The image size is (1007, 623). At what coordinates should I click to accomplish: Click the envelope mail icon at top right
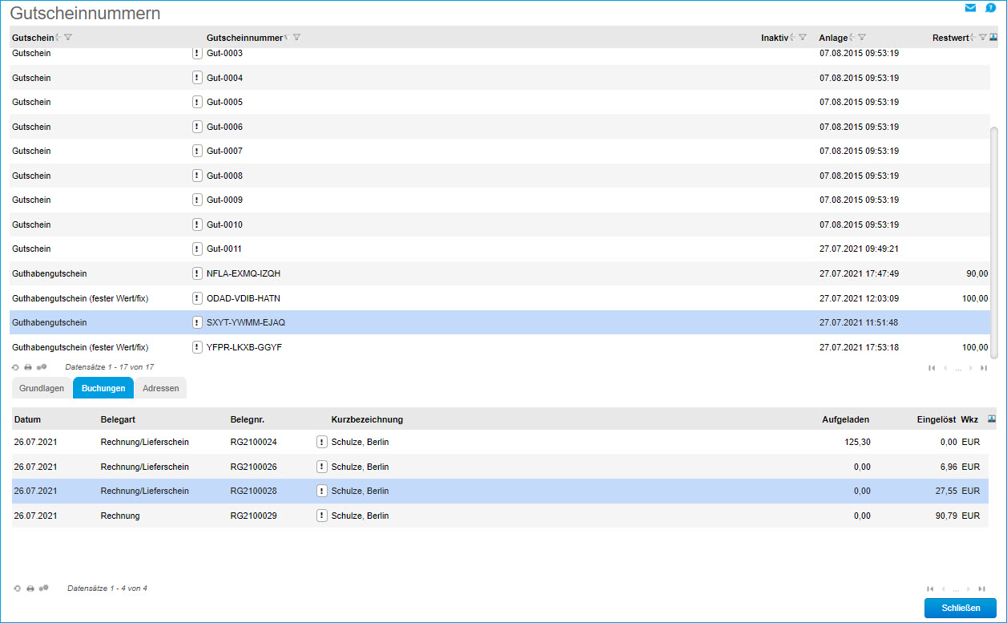point(970,8)
